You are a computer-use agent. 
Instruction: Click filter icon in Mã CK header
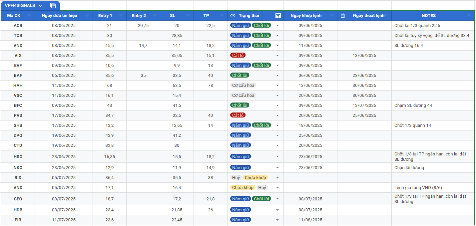[29, 16]
